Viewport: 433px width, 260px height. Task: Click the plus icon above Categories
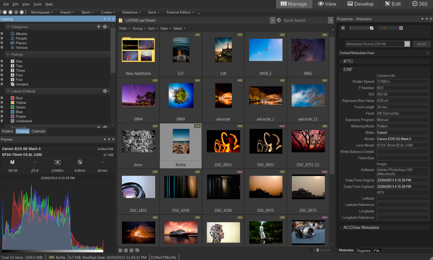98,27
